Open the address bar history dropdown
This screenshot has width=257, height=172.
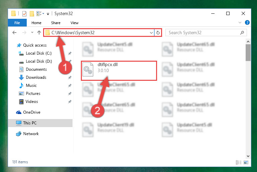pos(151,33)
